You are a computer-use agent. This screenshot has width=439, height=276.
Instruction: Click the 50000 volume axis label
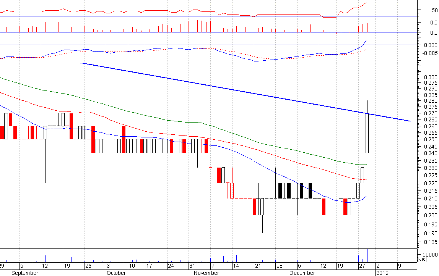(x=430, y=255)
